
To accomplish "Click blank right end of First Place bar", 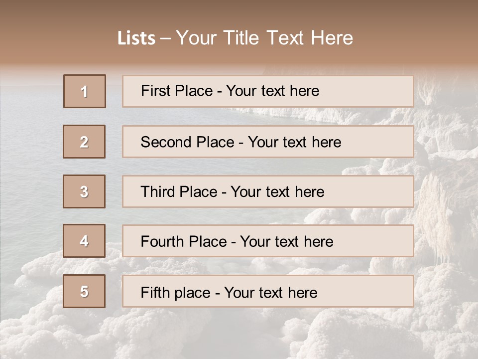I will click(x=378, y=91).
